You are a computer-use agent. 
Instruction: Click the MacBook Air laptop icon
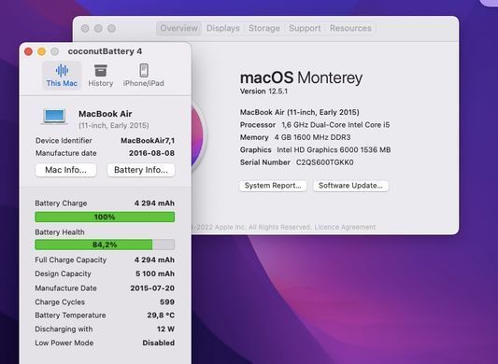click(x=54, y=116)
